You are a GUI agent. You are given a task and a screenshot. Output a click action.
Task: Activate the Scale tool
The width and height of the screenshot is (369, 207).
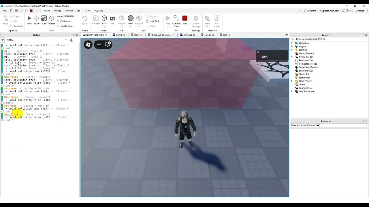[x=44, y=20]
